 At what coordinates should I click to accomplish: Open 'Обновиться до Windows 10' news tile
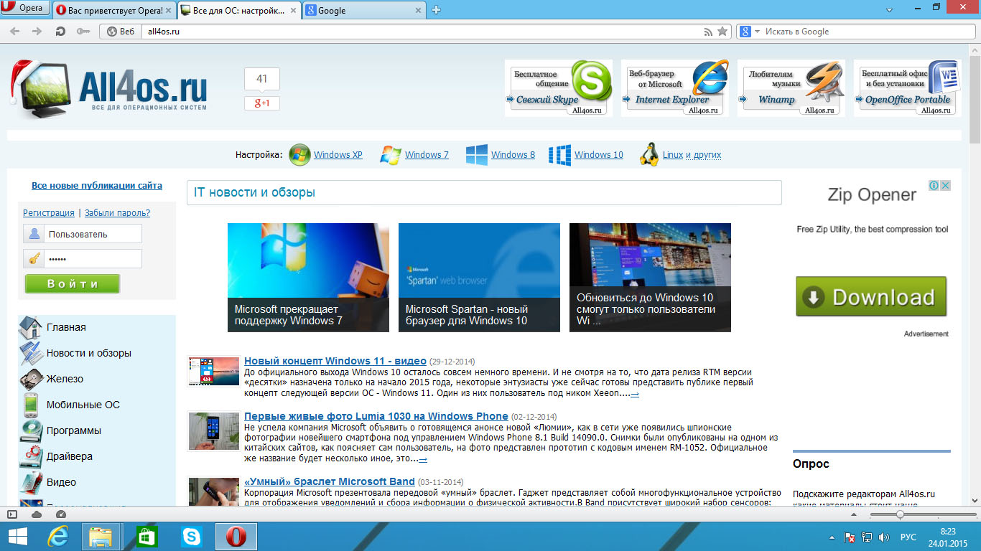[650, 278]
